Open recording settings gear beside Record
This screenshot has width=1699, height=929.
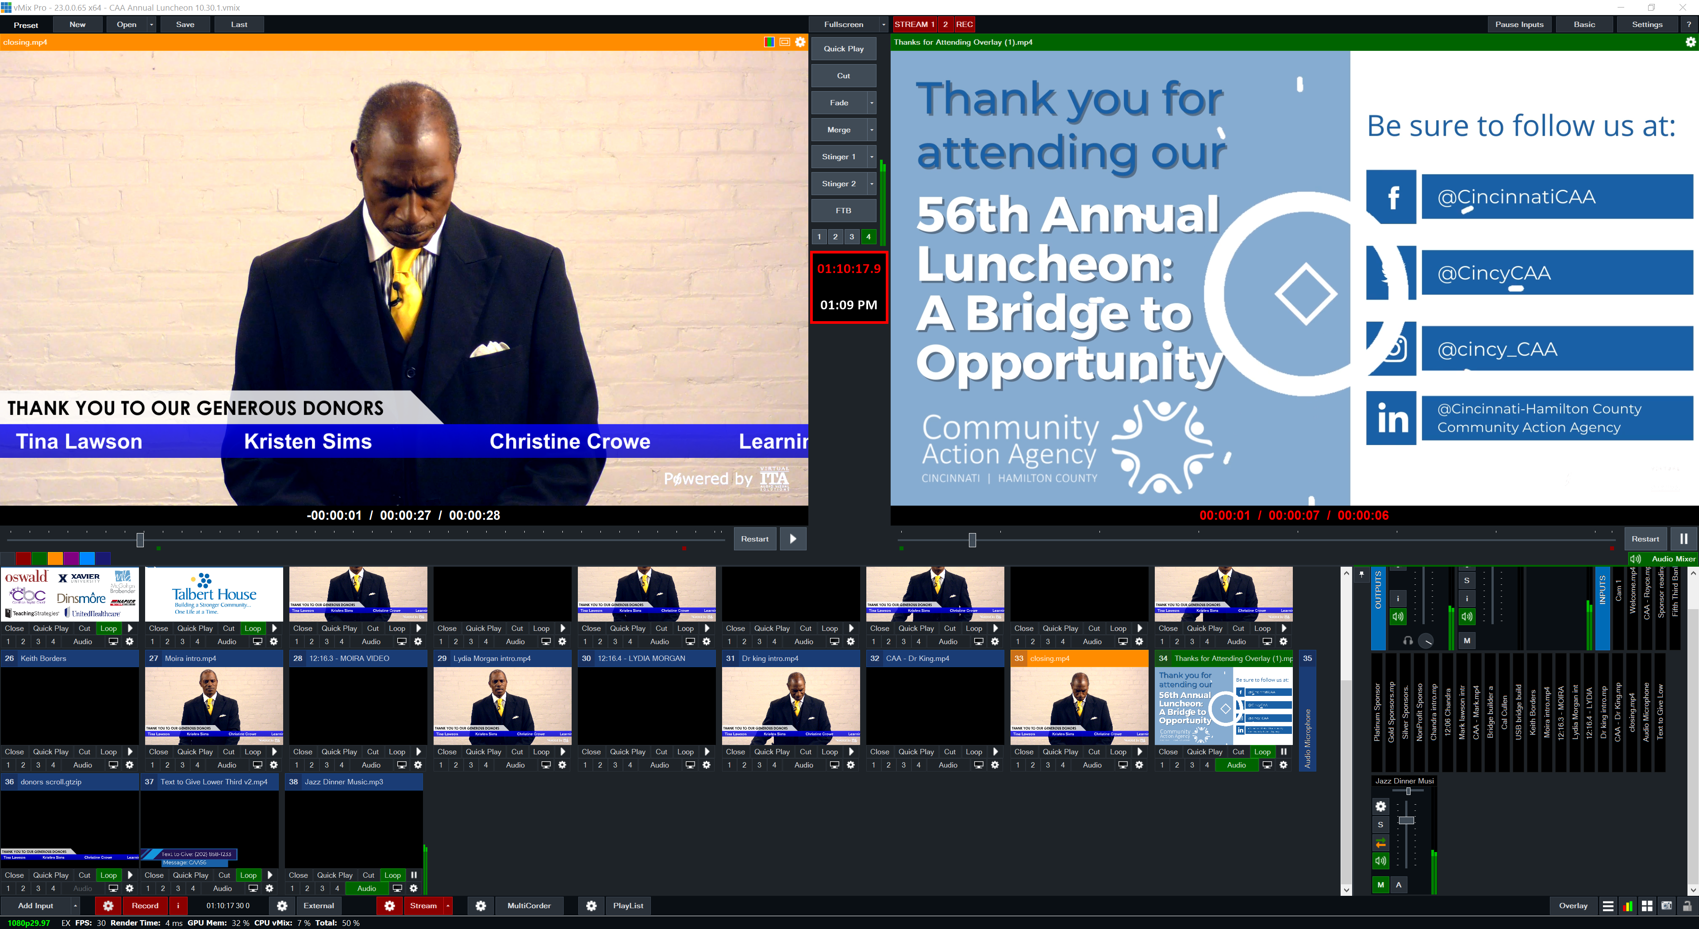pos(108,905)
